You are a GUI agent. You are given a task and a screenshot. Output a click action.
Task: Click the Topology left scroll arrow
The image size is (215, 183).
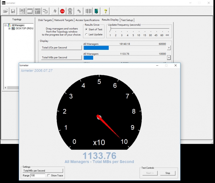coord(5,87)
